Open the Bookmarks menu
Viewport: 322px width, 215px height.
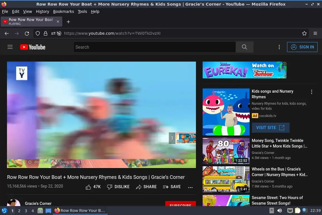(63, 11)
